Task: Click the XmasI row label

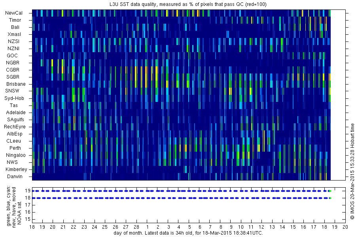Action: click(x=14, y=34)
